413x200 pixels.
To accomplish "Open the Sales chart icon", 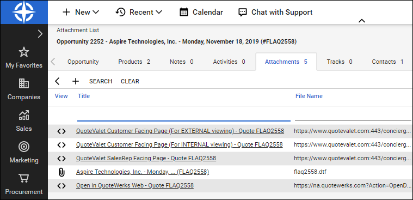I will (x=24, y=115).
